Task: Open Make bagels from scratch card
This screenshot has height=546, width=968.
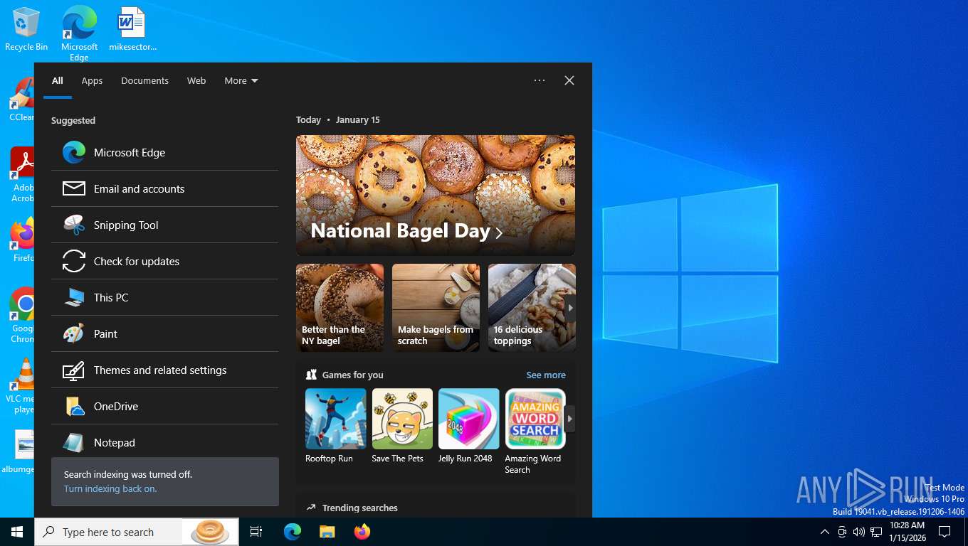Action: tap(436, 308)
